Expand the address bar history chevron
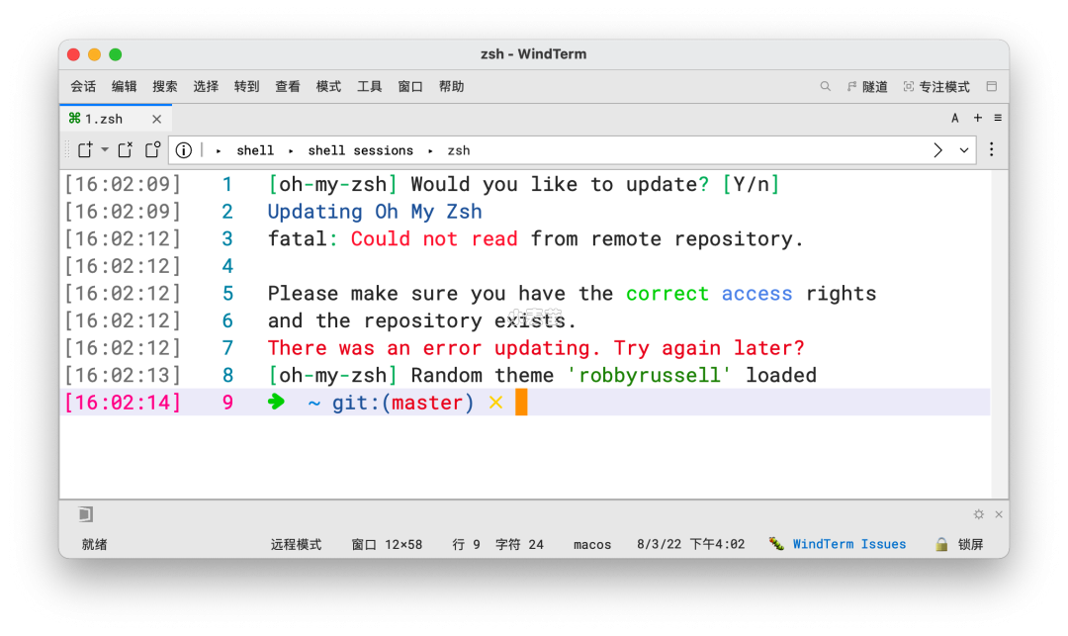The height and width of the screenshot is (636, 1068). click(964, 150)
